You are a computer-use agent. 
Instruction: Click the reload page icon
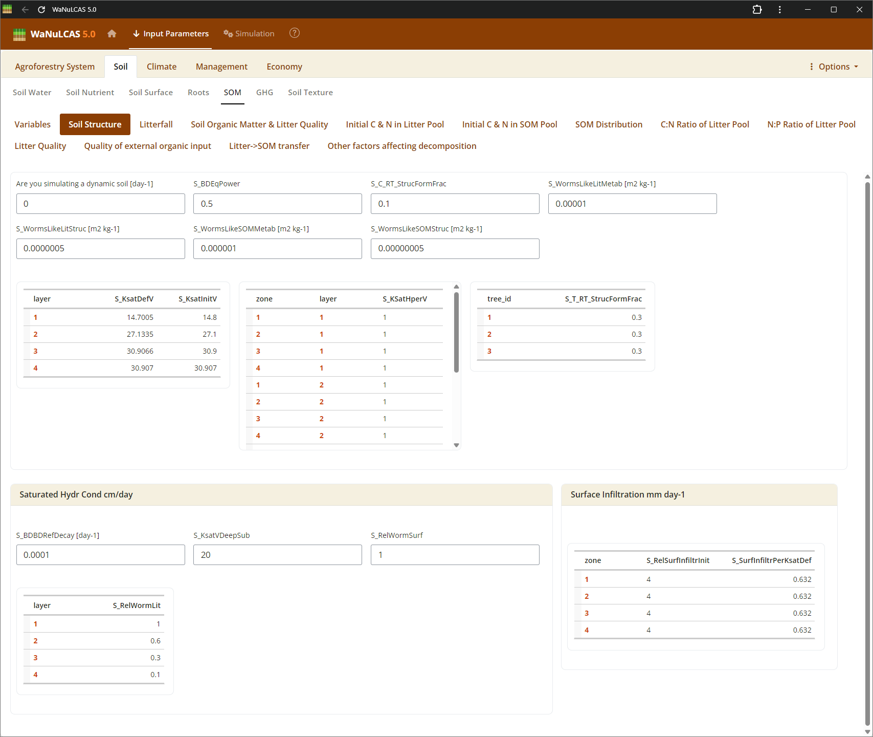coord(41,10)
